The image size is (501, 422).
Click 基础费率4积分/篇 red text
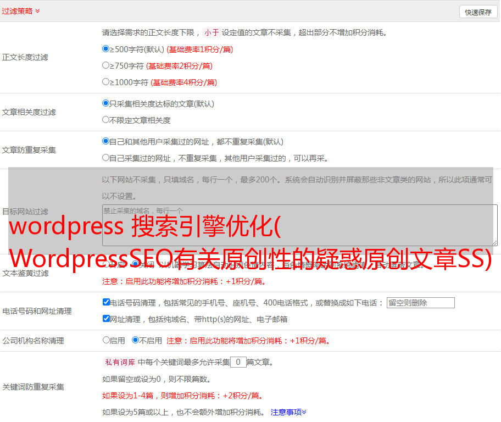pos(183,82)
